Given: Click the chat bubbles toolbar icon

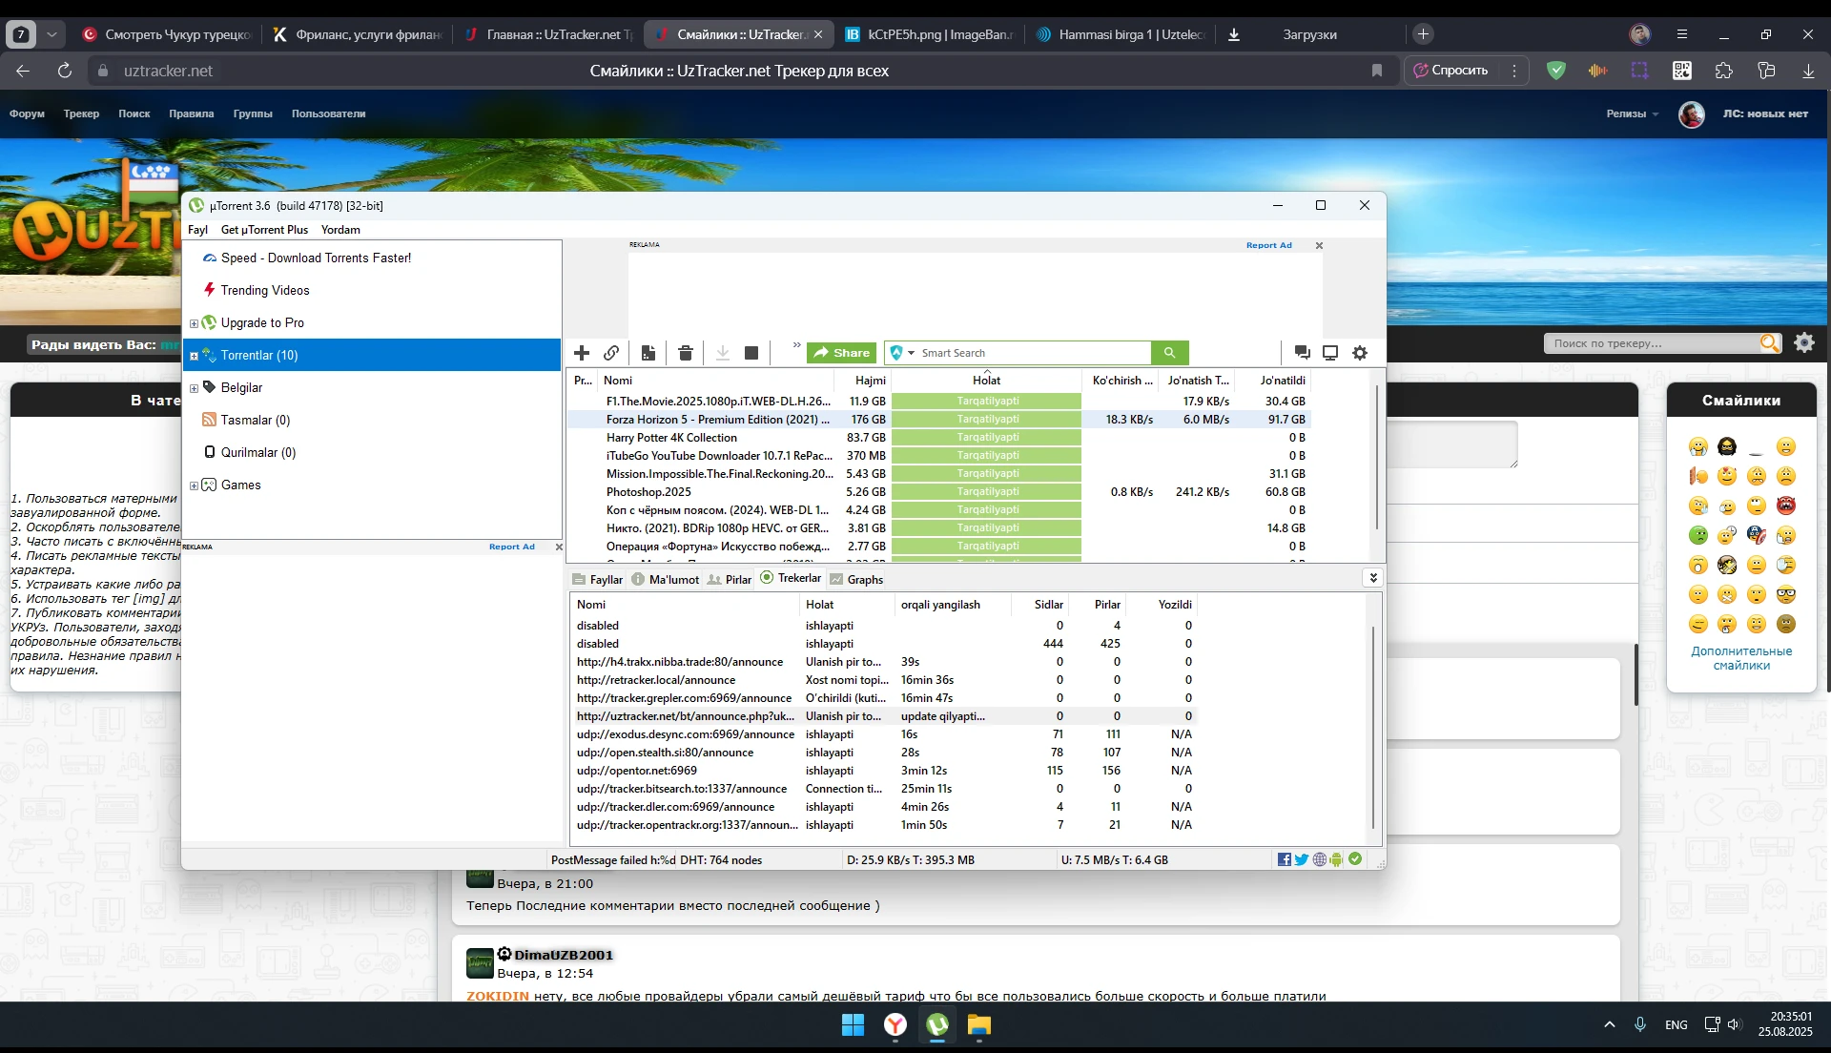Looking at the screenshot, I should coord(1302,353).
